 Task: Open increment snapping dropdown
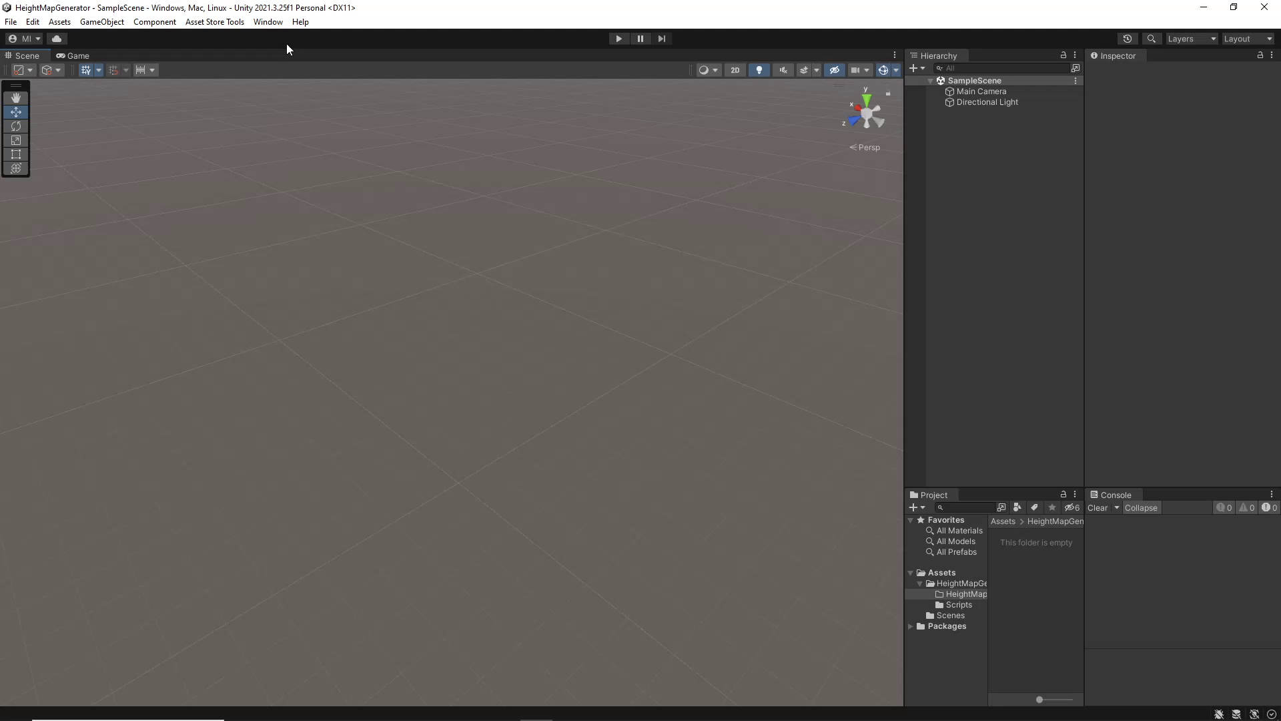click(x=145, y=70)
